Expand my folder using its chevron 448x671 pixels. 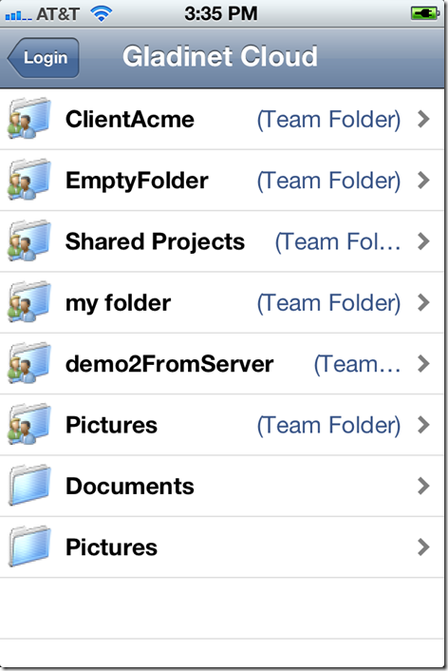[x=423, y=302]
